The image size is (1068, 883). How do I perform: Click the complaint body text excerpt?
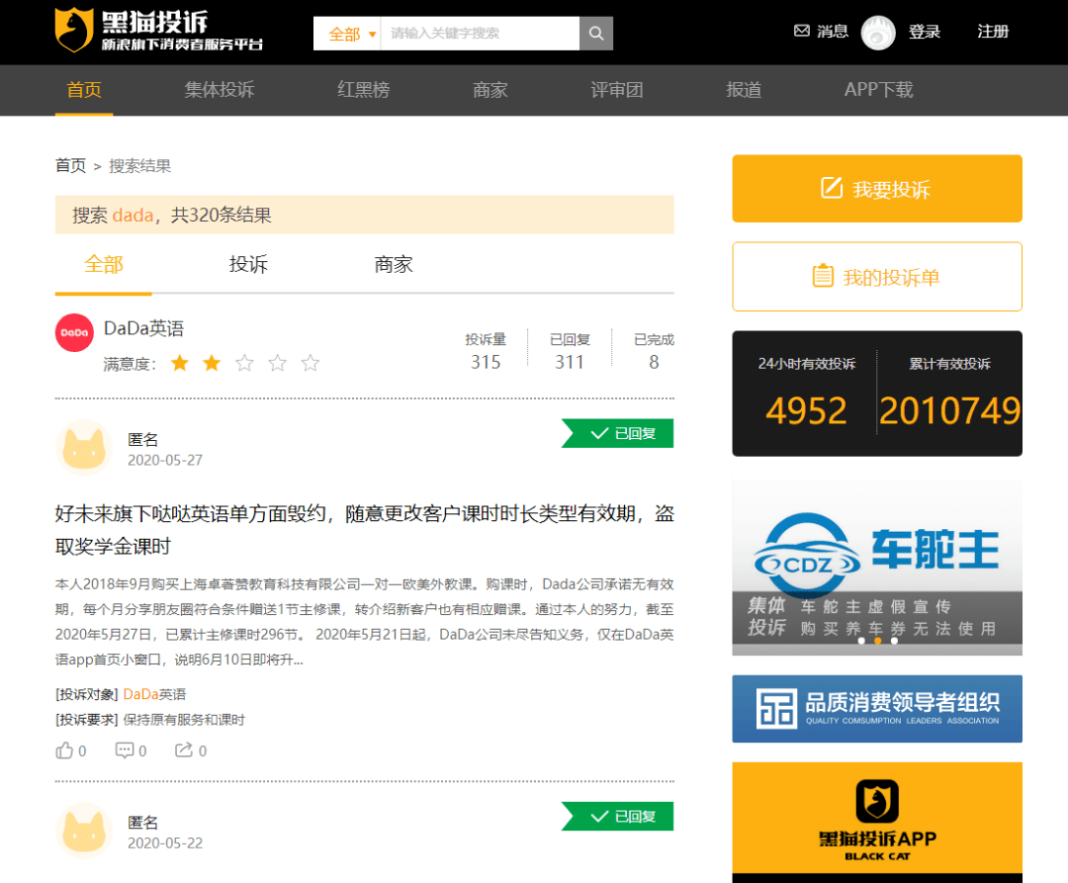tap(364, 622)
